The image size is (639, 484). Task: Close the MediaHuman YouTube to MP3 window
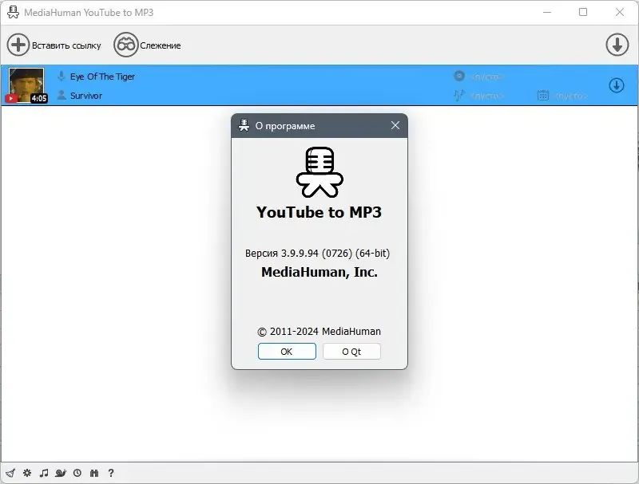(x=620, y=12)
